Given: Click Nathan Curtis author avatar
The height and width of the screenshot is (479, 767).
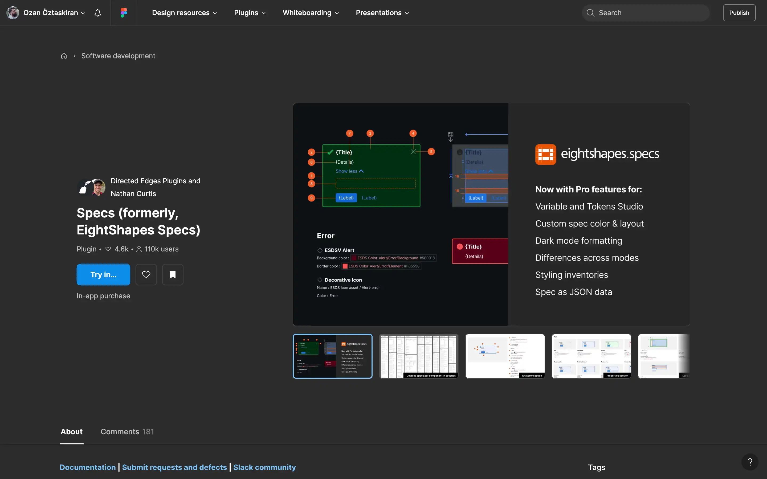Looking at the screenshot, I should click(99, 187).
